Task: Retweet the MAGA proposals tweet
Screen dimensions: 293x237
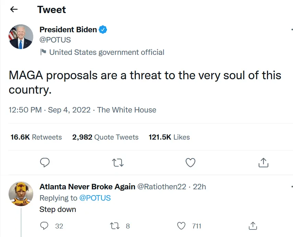Action: (x=118, y=163)
